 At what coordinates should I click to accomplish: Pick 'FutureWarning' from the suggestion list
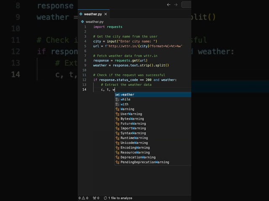tap(153, 124)
